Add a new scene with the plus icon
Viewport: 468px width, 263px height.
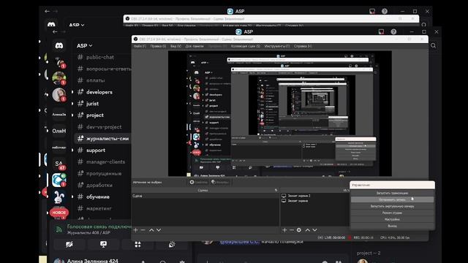click(135, 230)
